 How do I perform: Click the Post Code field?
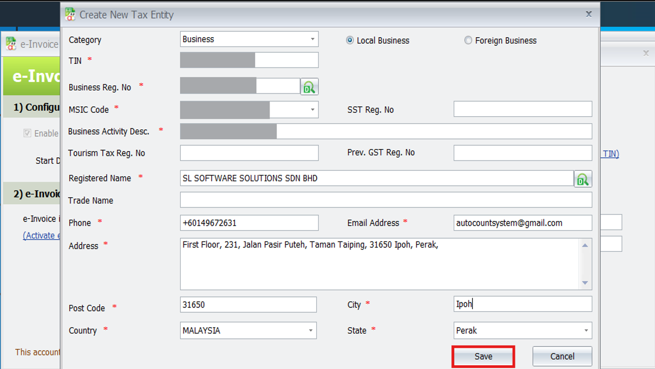[248, 305]
